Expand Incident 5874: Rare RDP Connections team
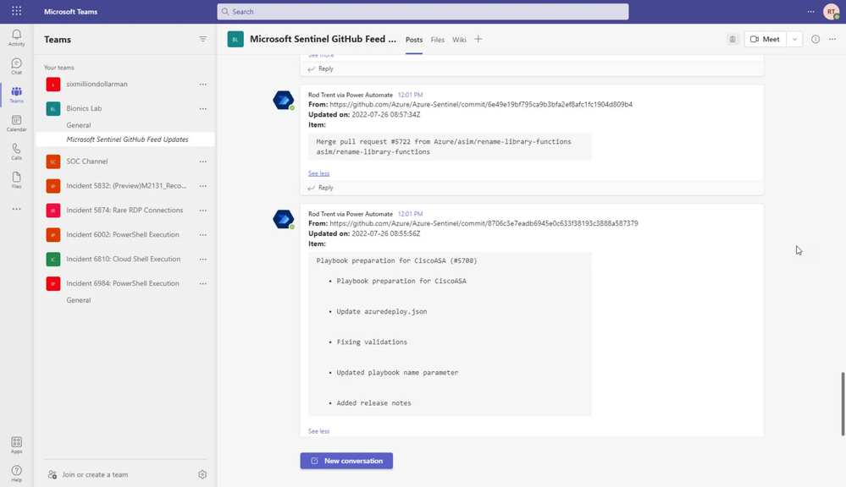This screenshot has height=487, width=846. (x=124, y=210)
